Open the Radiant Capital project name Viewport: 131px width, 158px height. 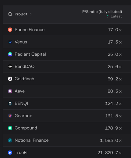pyautogui.click(x=30, y=54)
